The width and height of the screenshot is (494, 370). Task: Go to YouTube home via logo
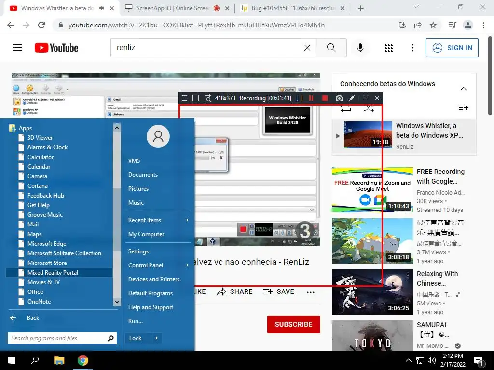[x=56, y=48]
